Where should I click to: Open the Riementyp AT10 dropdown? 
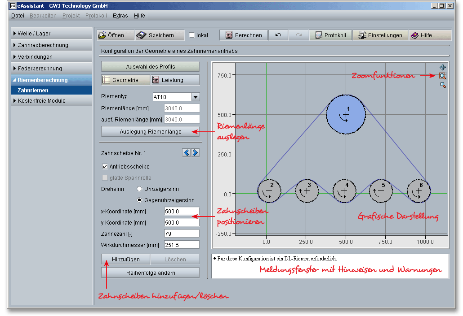195,97
